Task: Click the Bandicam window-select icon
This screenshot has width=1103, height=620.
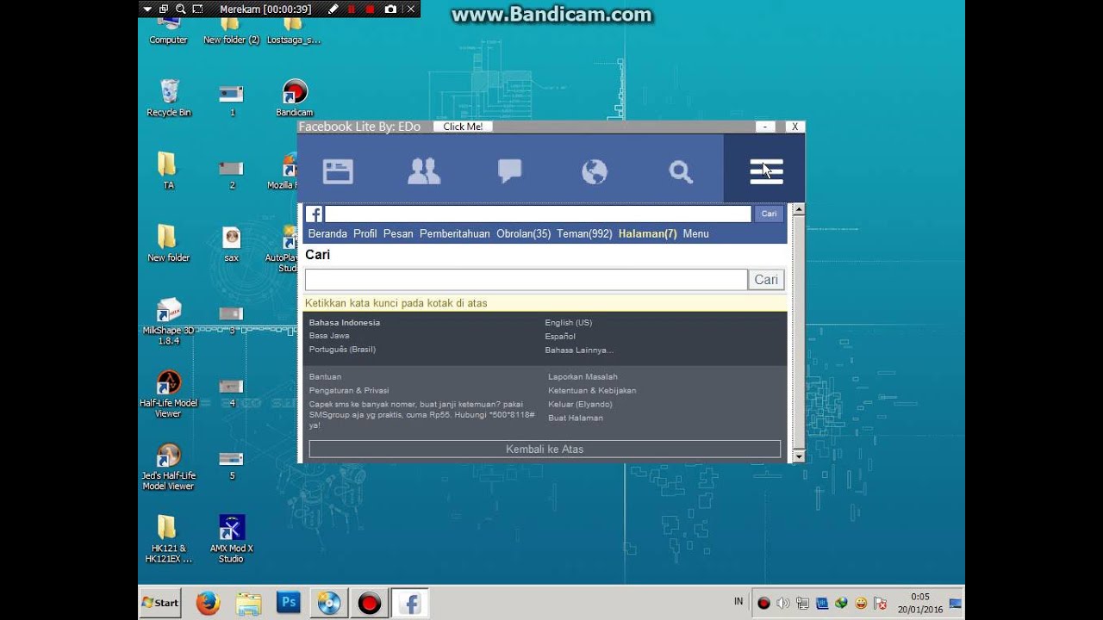Action: click(164, 9)
